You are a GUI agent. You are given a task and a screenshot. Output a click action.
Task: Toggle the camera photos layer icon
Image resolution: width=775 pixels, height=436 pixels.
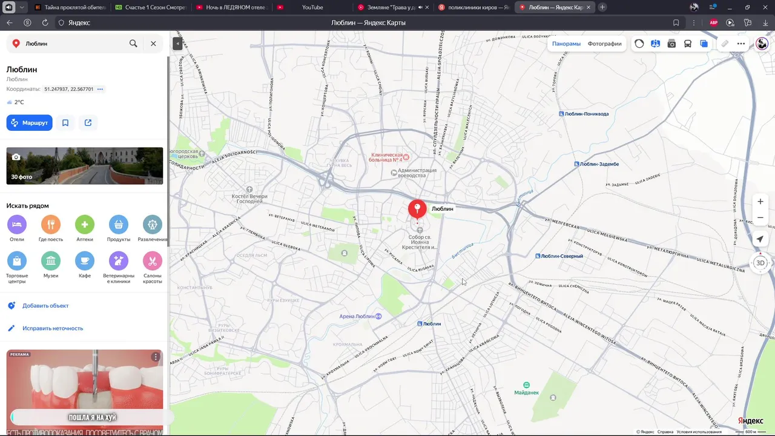click(671, 44)
